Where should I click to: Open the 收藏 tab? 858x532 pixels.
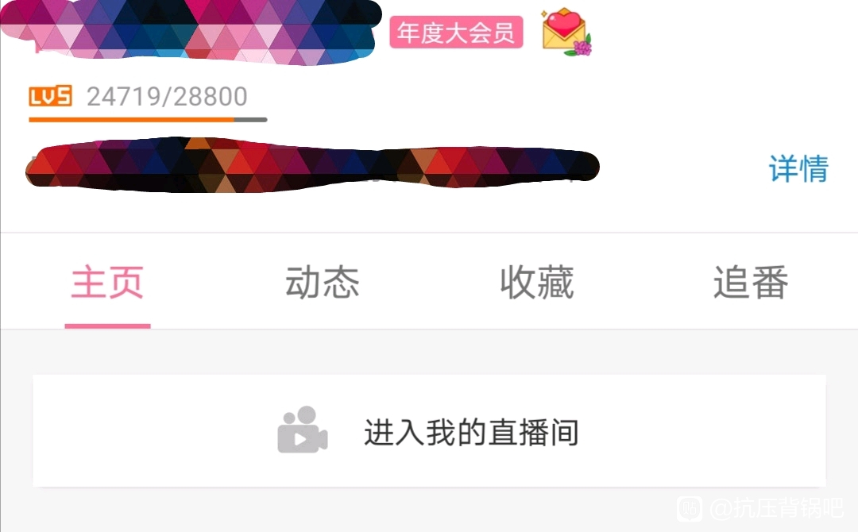coord(537,282)
